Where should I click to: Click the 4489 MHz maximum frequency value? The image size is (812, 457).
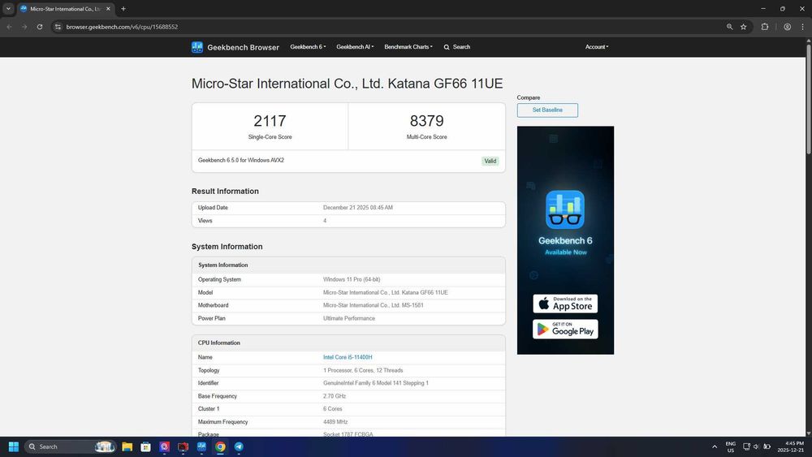pyautogui.click(x=335, y=422)
